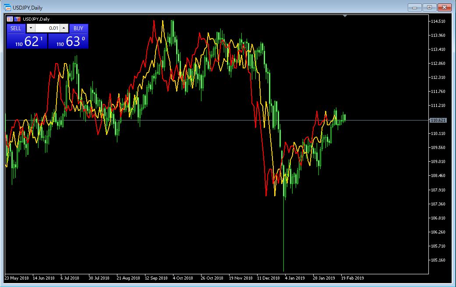Click the 107.910 price axis label
Viewport: 456px width, 287px height.
click(438, 190)
